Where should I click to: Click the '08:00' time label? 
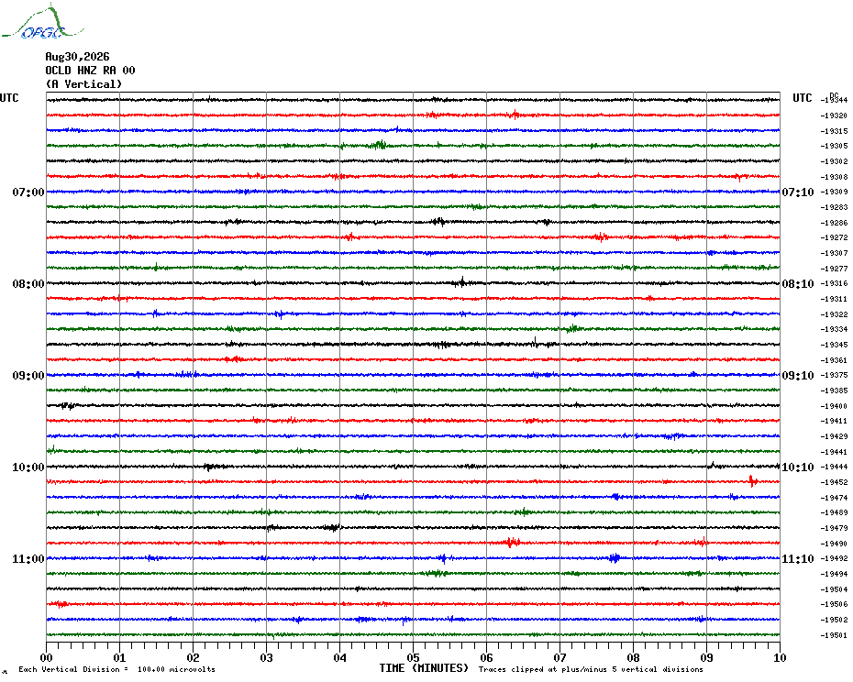tap(28, 284)
